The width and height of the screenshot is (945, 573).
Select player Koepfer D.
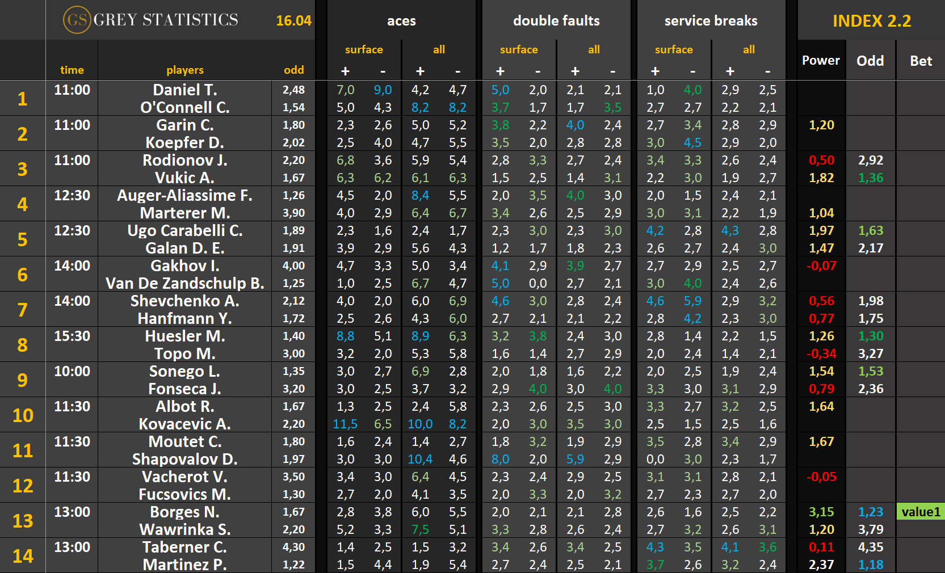(185, 142)
